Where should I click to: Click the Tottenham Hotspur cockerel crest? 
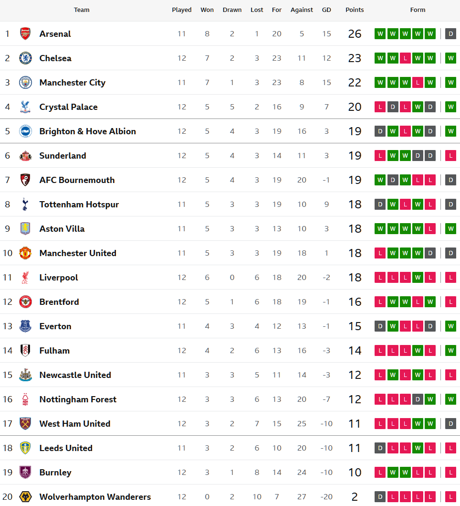click(25, 204)
